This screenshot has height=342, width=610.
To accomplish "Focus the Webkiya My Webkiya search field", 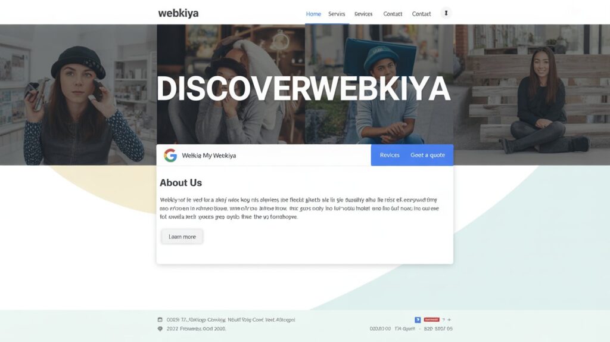I will 264,156.
